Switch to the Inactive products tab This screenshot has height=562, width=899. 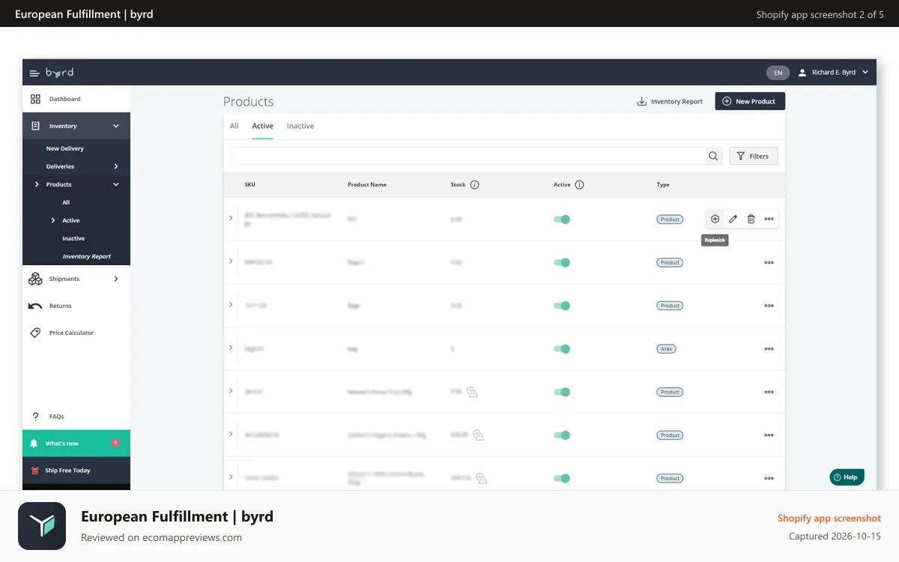coord(300,126)
